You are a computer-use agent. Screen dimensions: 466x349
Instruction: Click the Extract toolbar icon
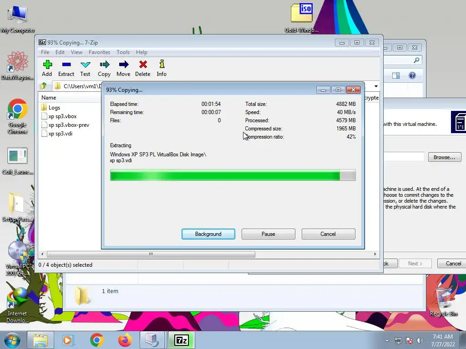[x=66, y=68]
